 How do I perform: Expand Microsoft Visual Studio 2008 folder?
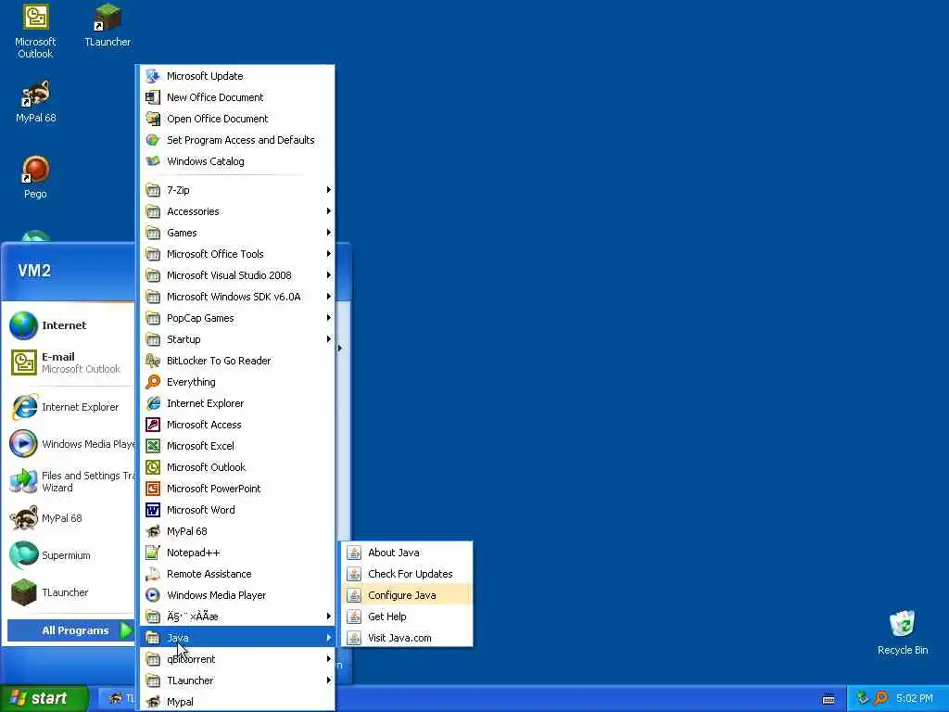pyautogui.click(x=236, y=275)
